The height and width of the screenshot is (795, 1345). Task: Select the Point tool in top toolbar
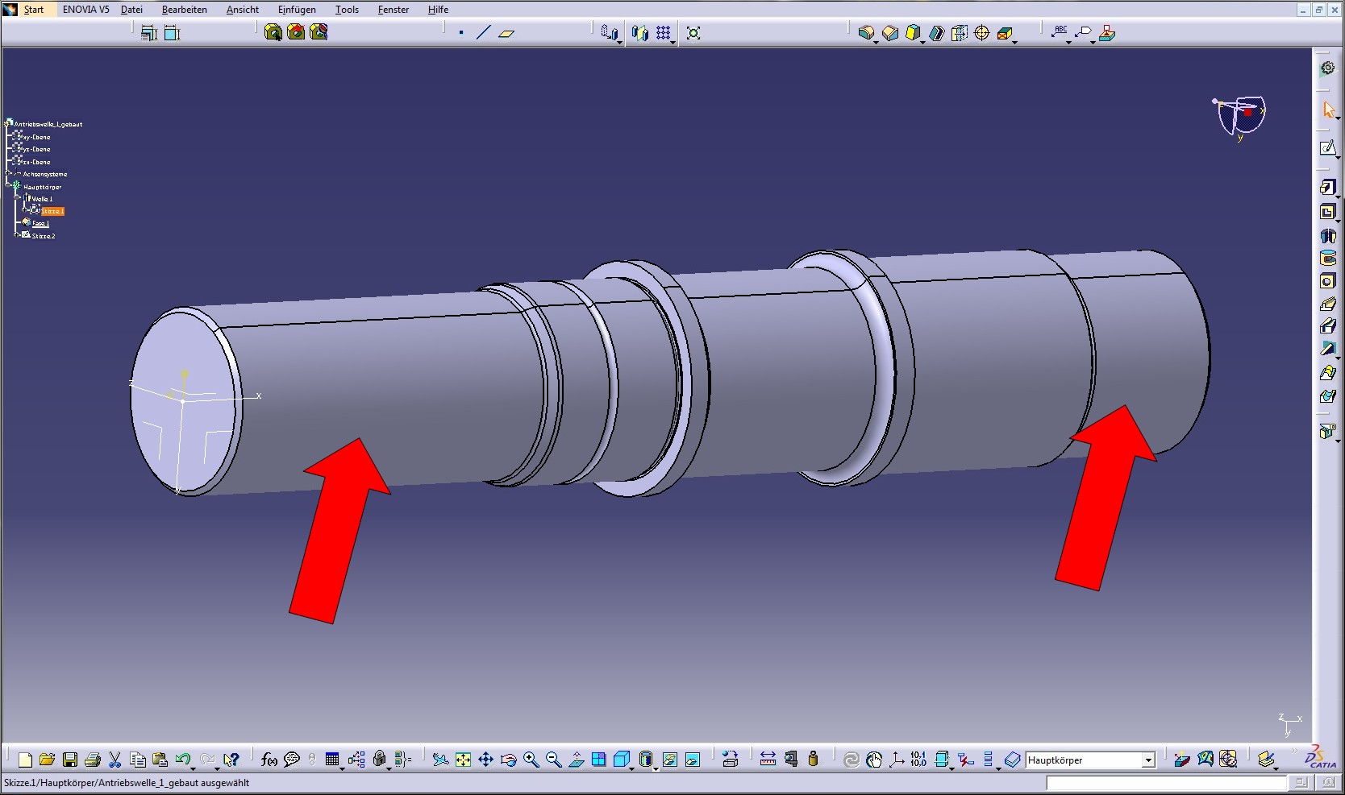coord(461,33)
